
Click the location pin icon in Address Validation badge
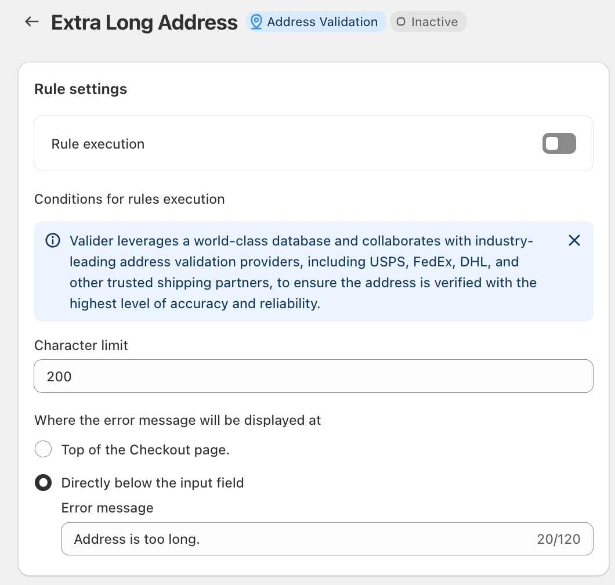(256, 22)
